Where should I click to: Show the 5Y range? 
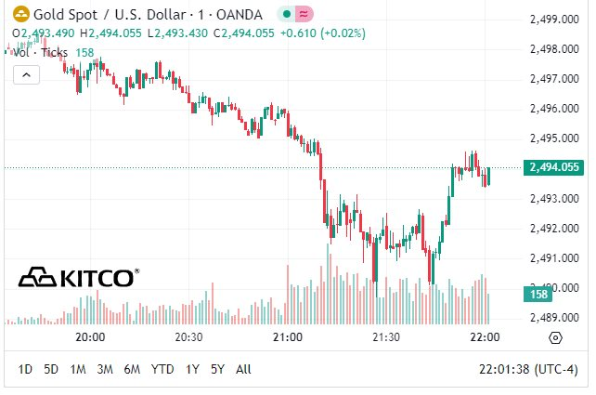(218, 369)
